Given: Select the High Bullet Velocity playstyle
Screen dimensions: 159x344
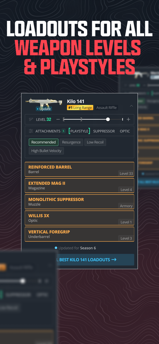Looking at the screenshot, I should tap(46, 151).
